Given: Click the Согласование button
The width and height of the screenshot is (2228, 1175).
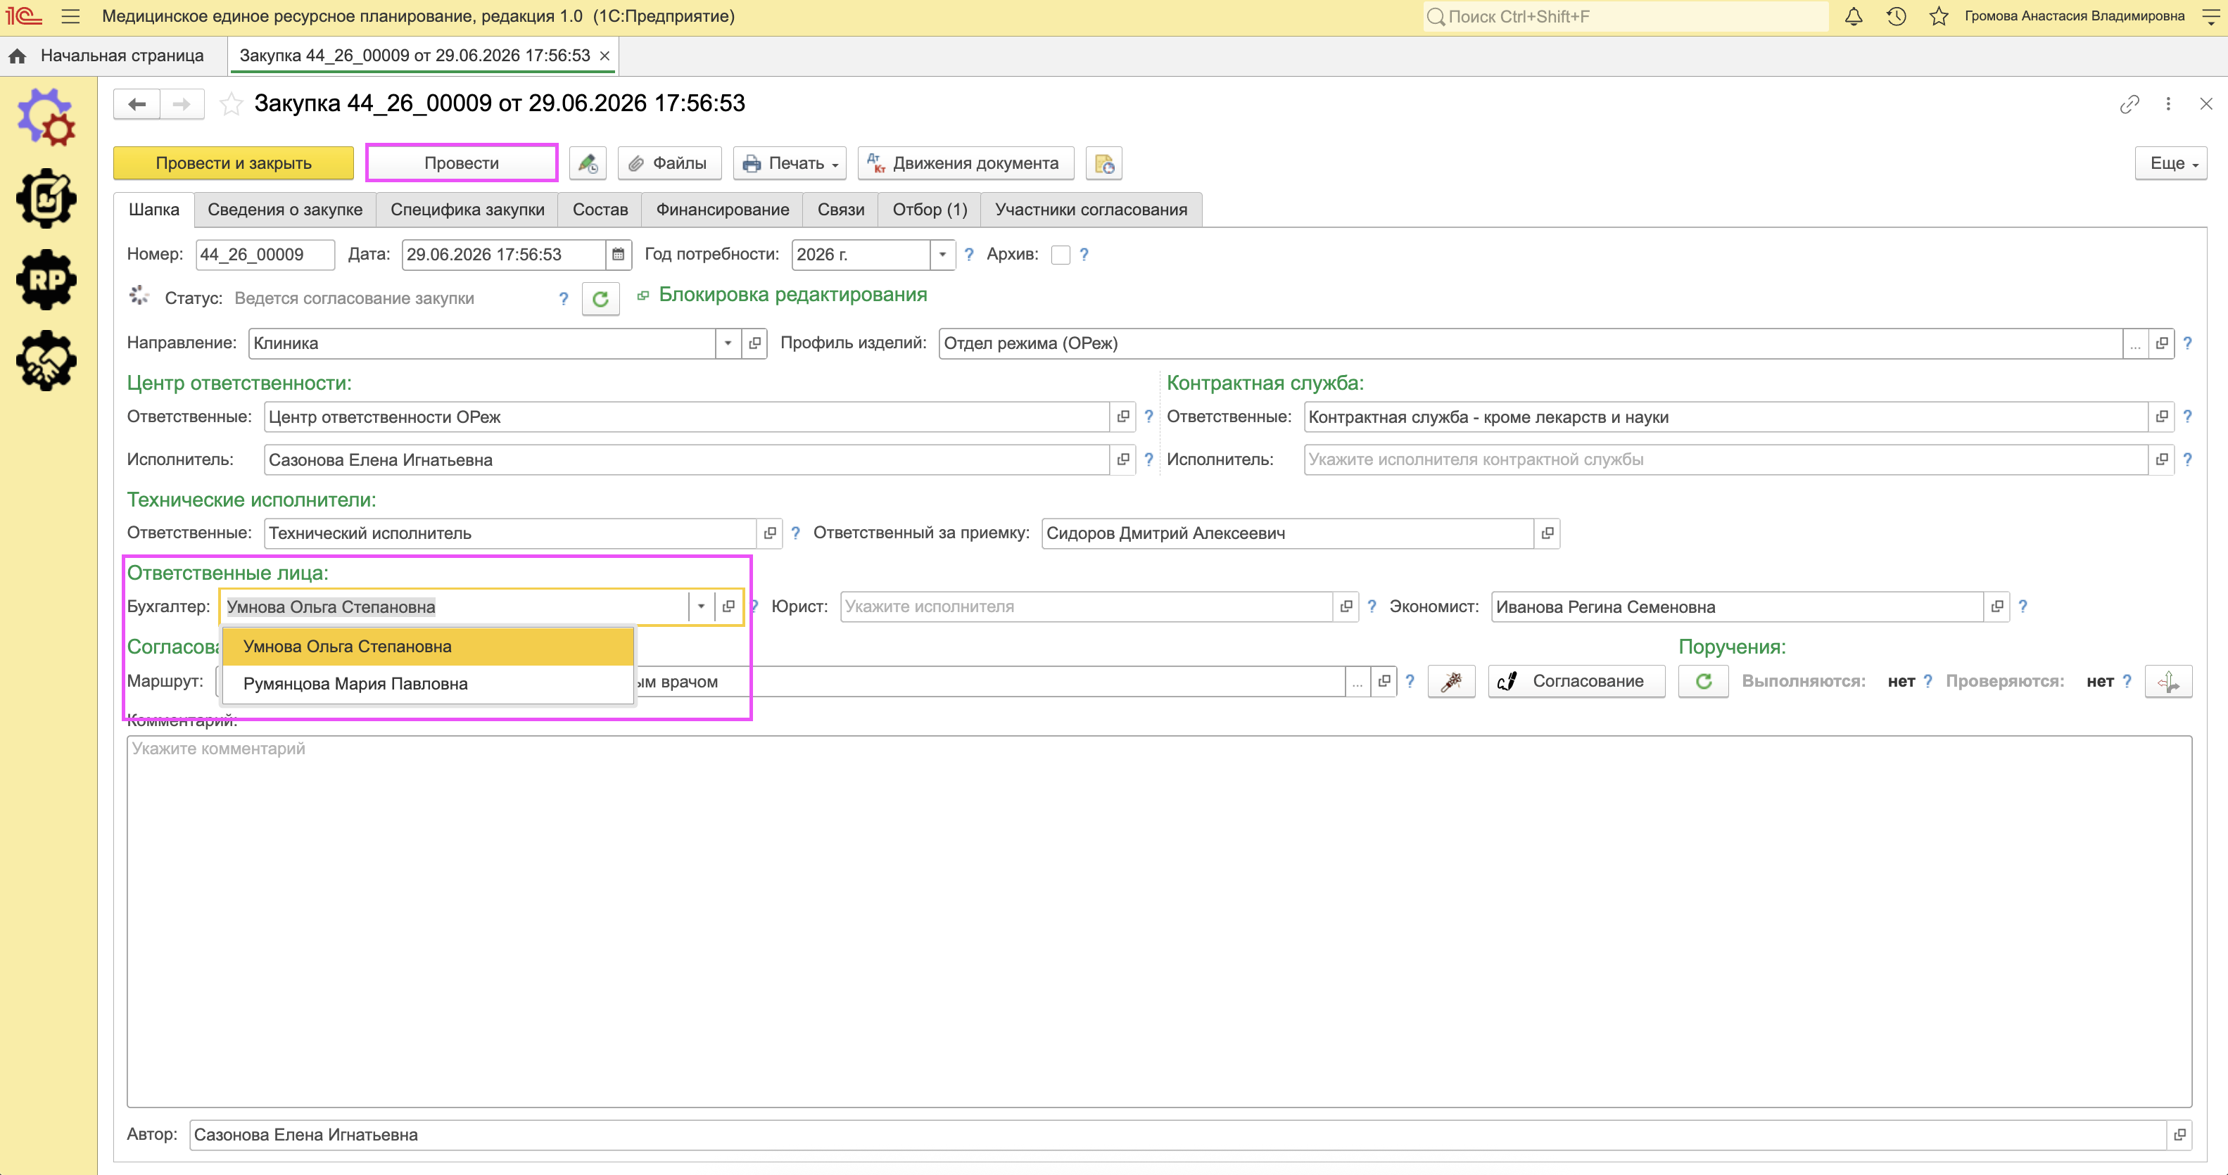Looking at the screenshot, I should click(x=1576, y=681).
